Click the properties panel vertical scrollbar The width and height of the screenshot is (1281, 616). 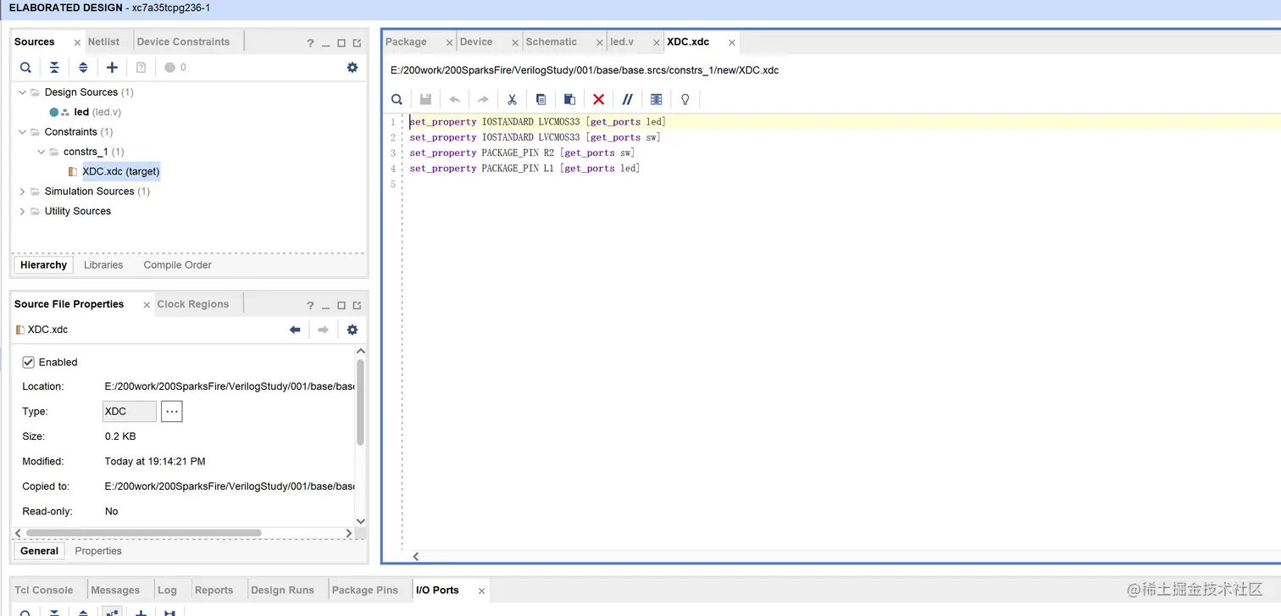coord(360,402)
